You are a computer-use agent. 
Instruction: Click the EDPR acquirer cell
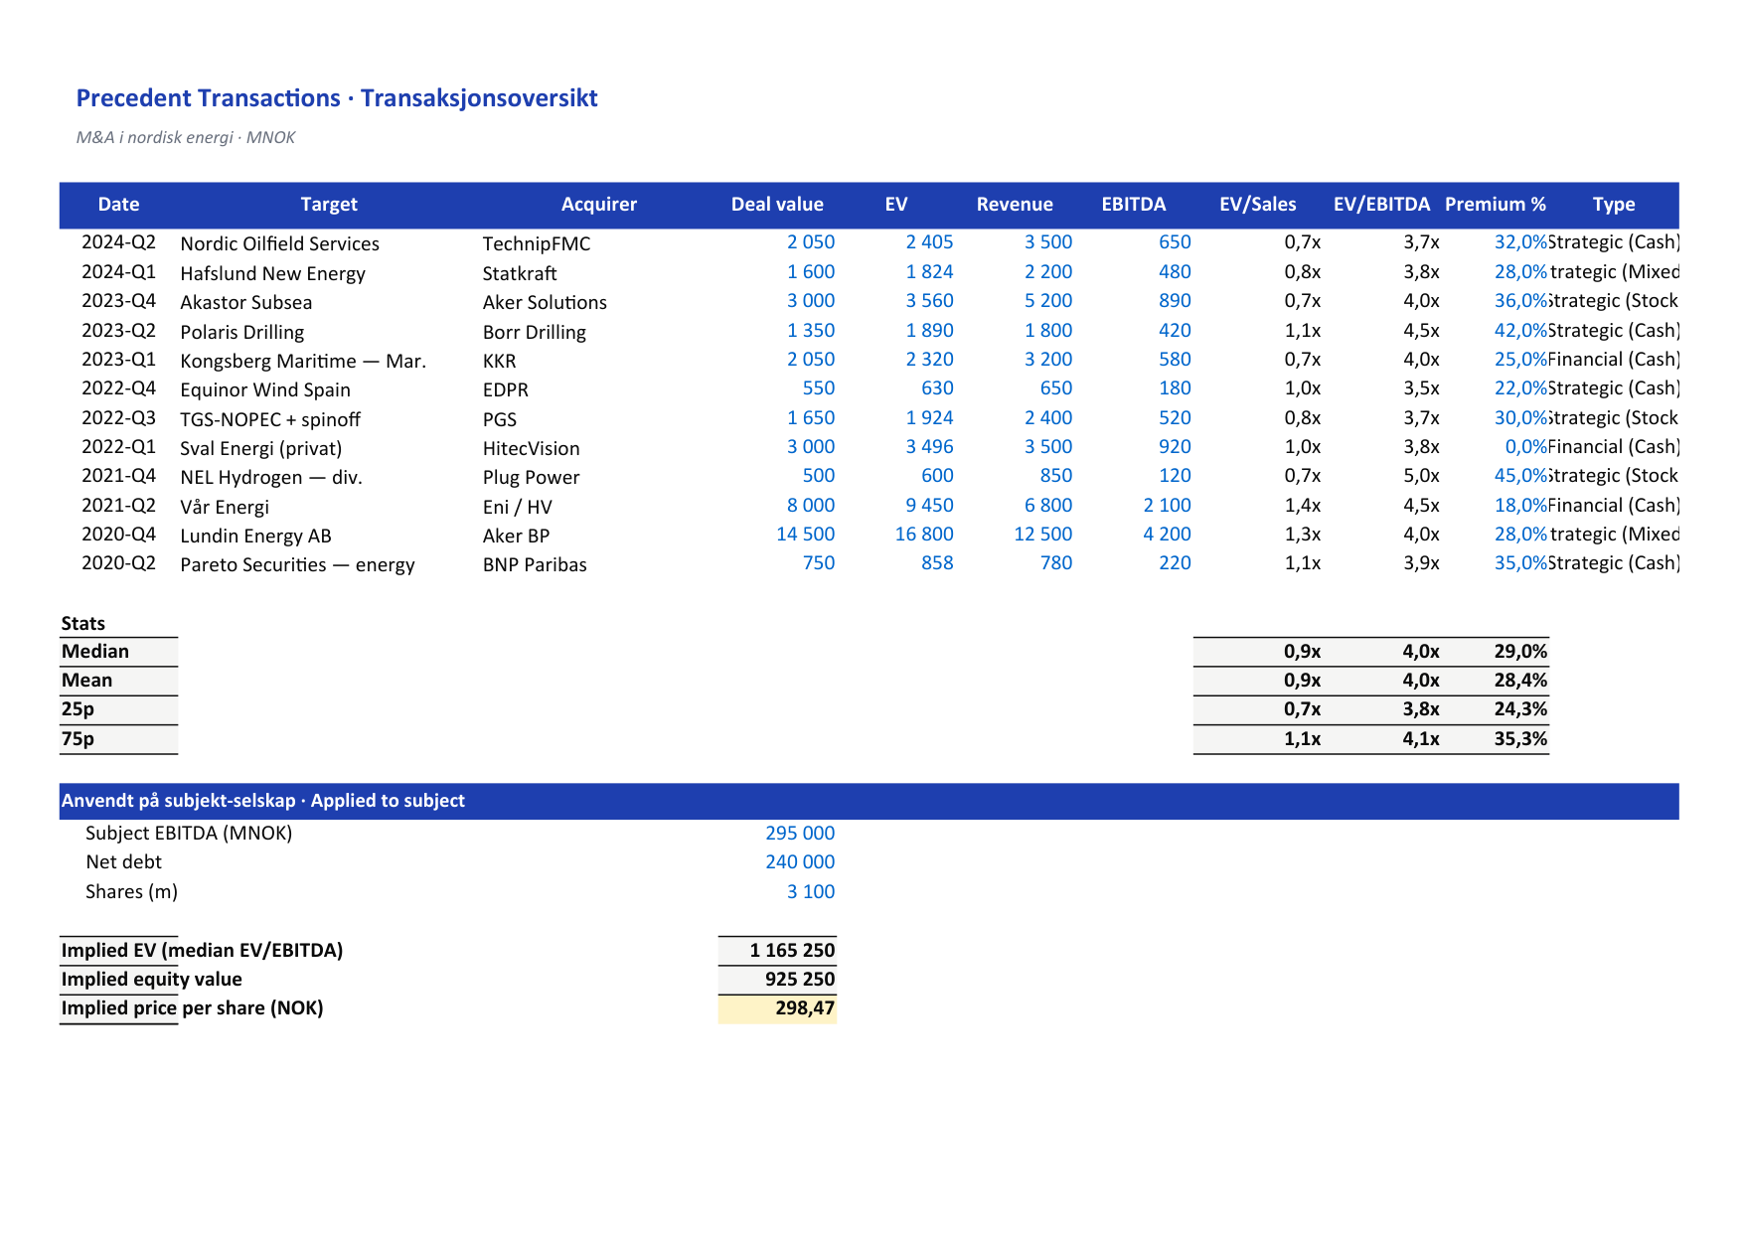click(506, 389)
